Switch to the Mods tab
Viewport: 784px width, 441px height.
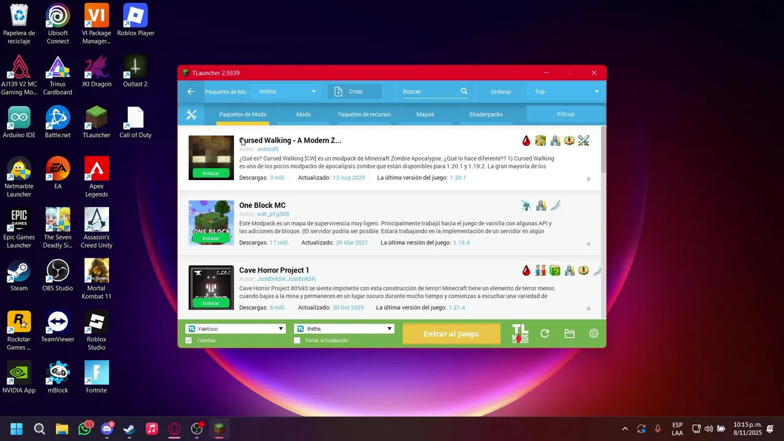[x=303, y=115]
